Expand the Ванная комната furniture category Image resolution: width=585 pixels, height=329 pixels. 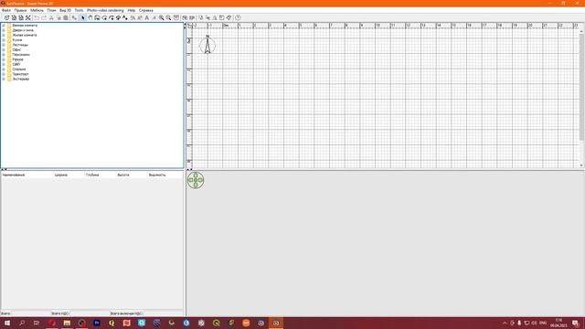coord(4,26)
